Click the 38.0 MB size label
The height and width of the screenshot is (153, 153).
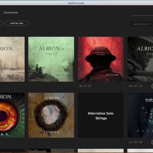click(85, 86)
